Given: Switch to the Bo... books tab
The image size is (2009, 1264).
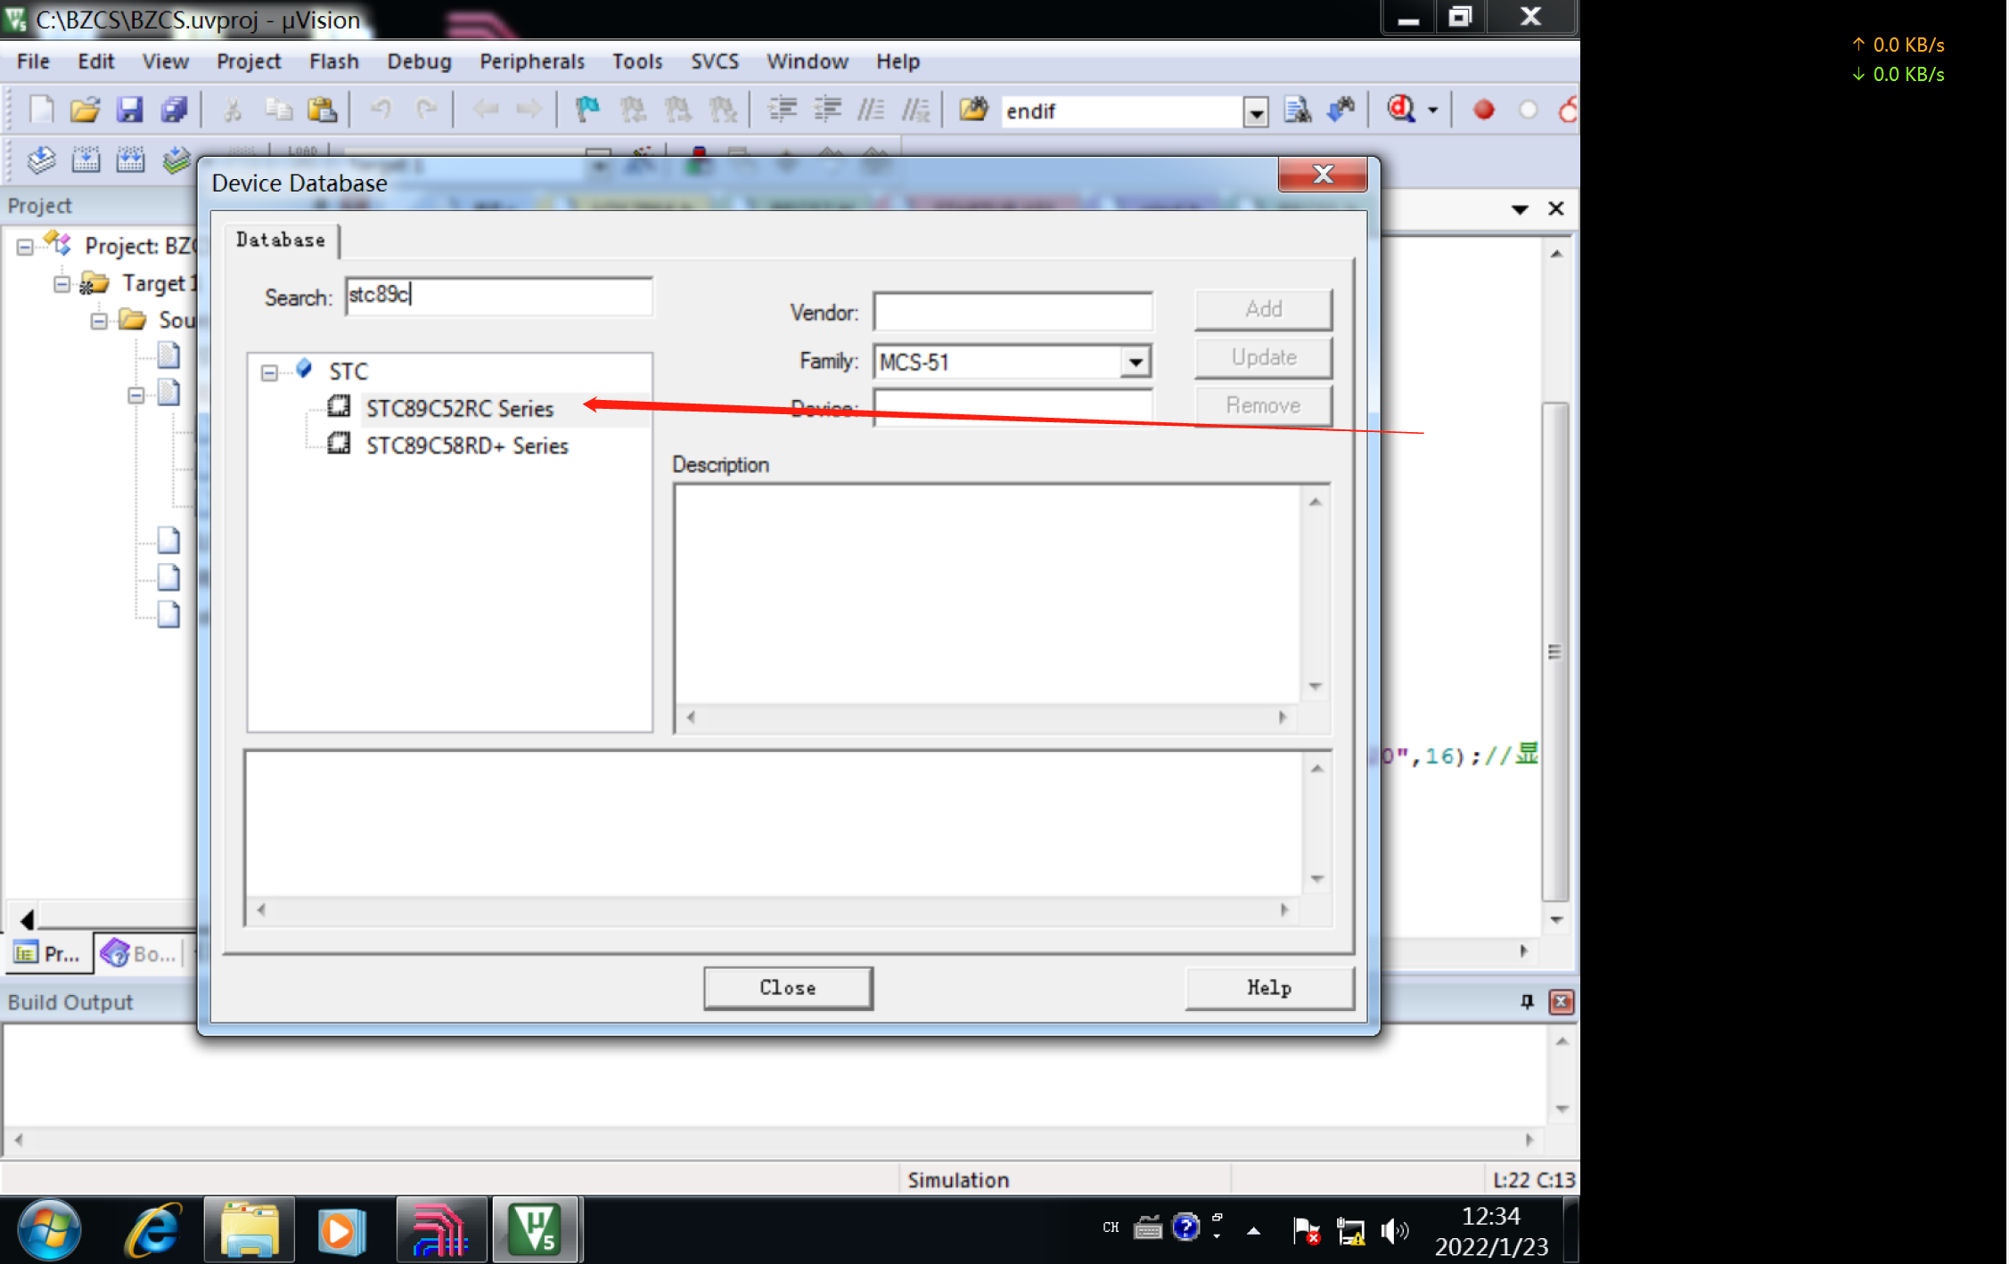Looking at the screenshot, I should pos(139,954).
